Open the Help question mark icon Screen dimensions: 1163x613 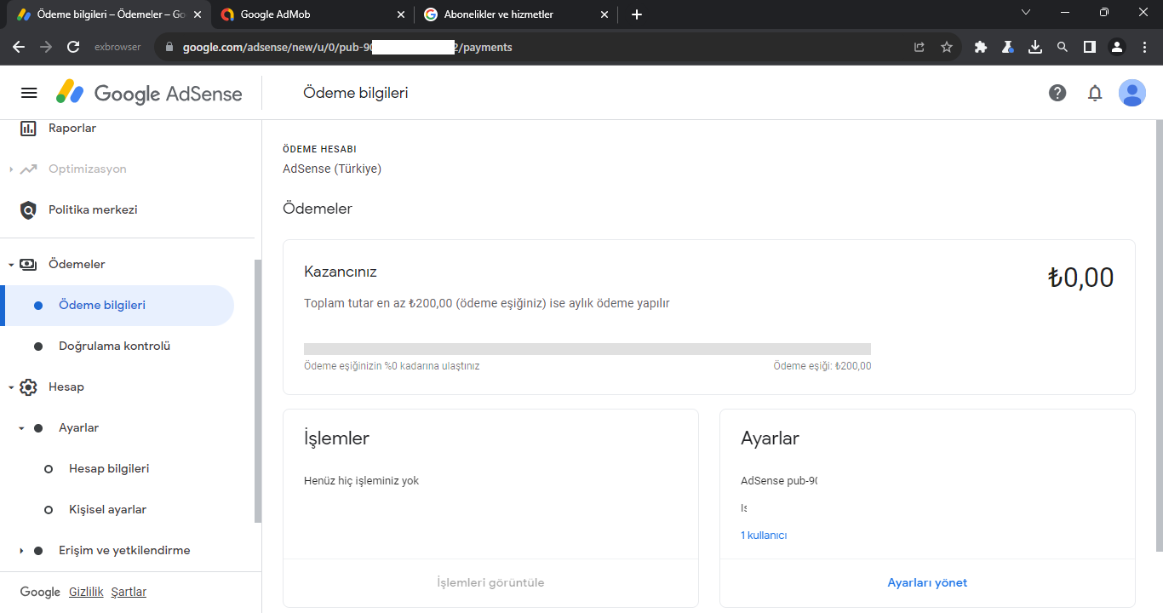1057,93
